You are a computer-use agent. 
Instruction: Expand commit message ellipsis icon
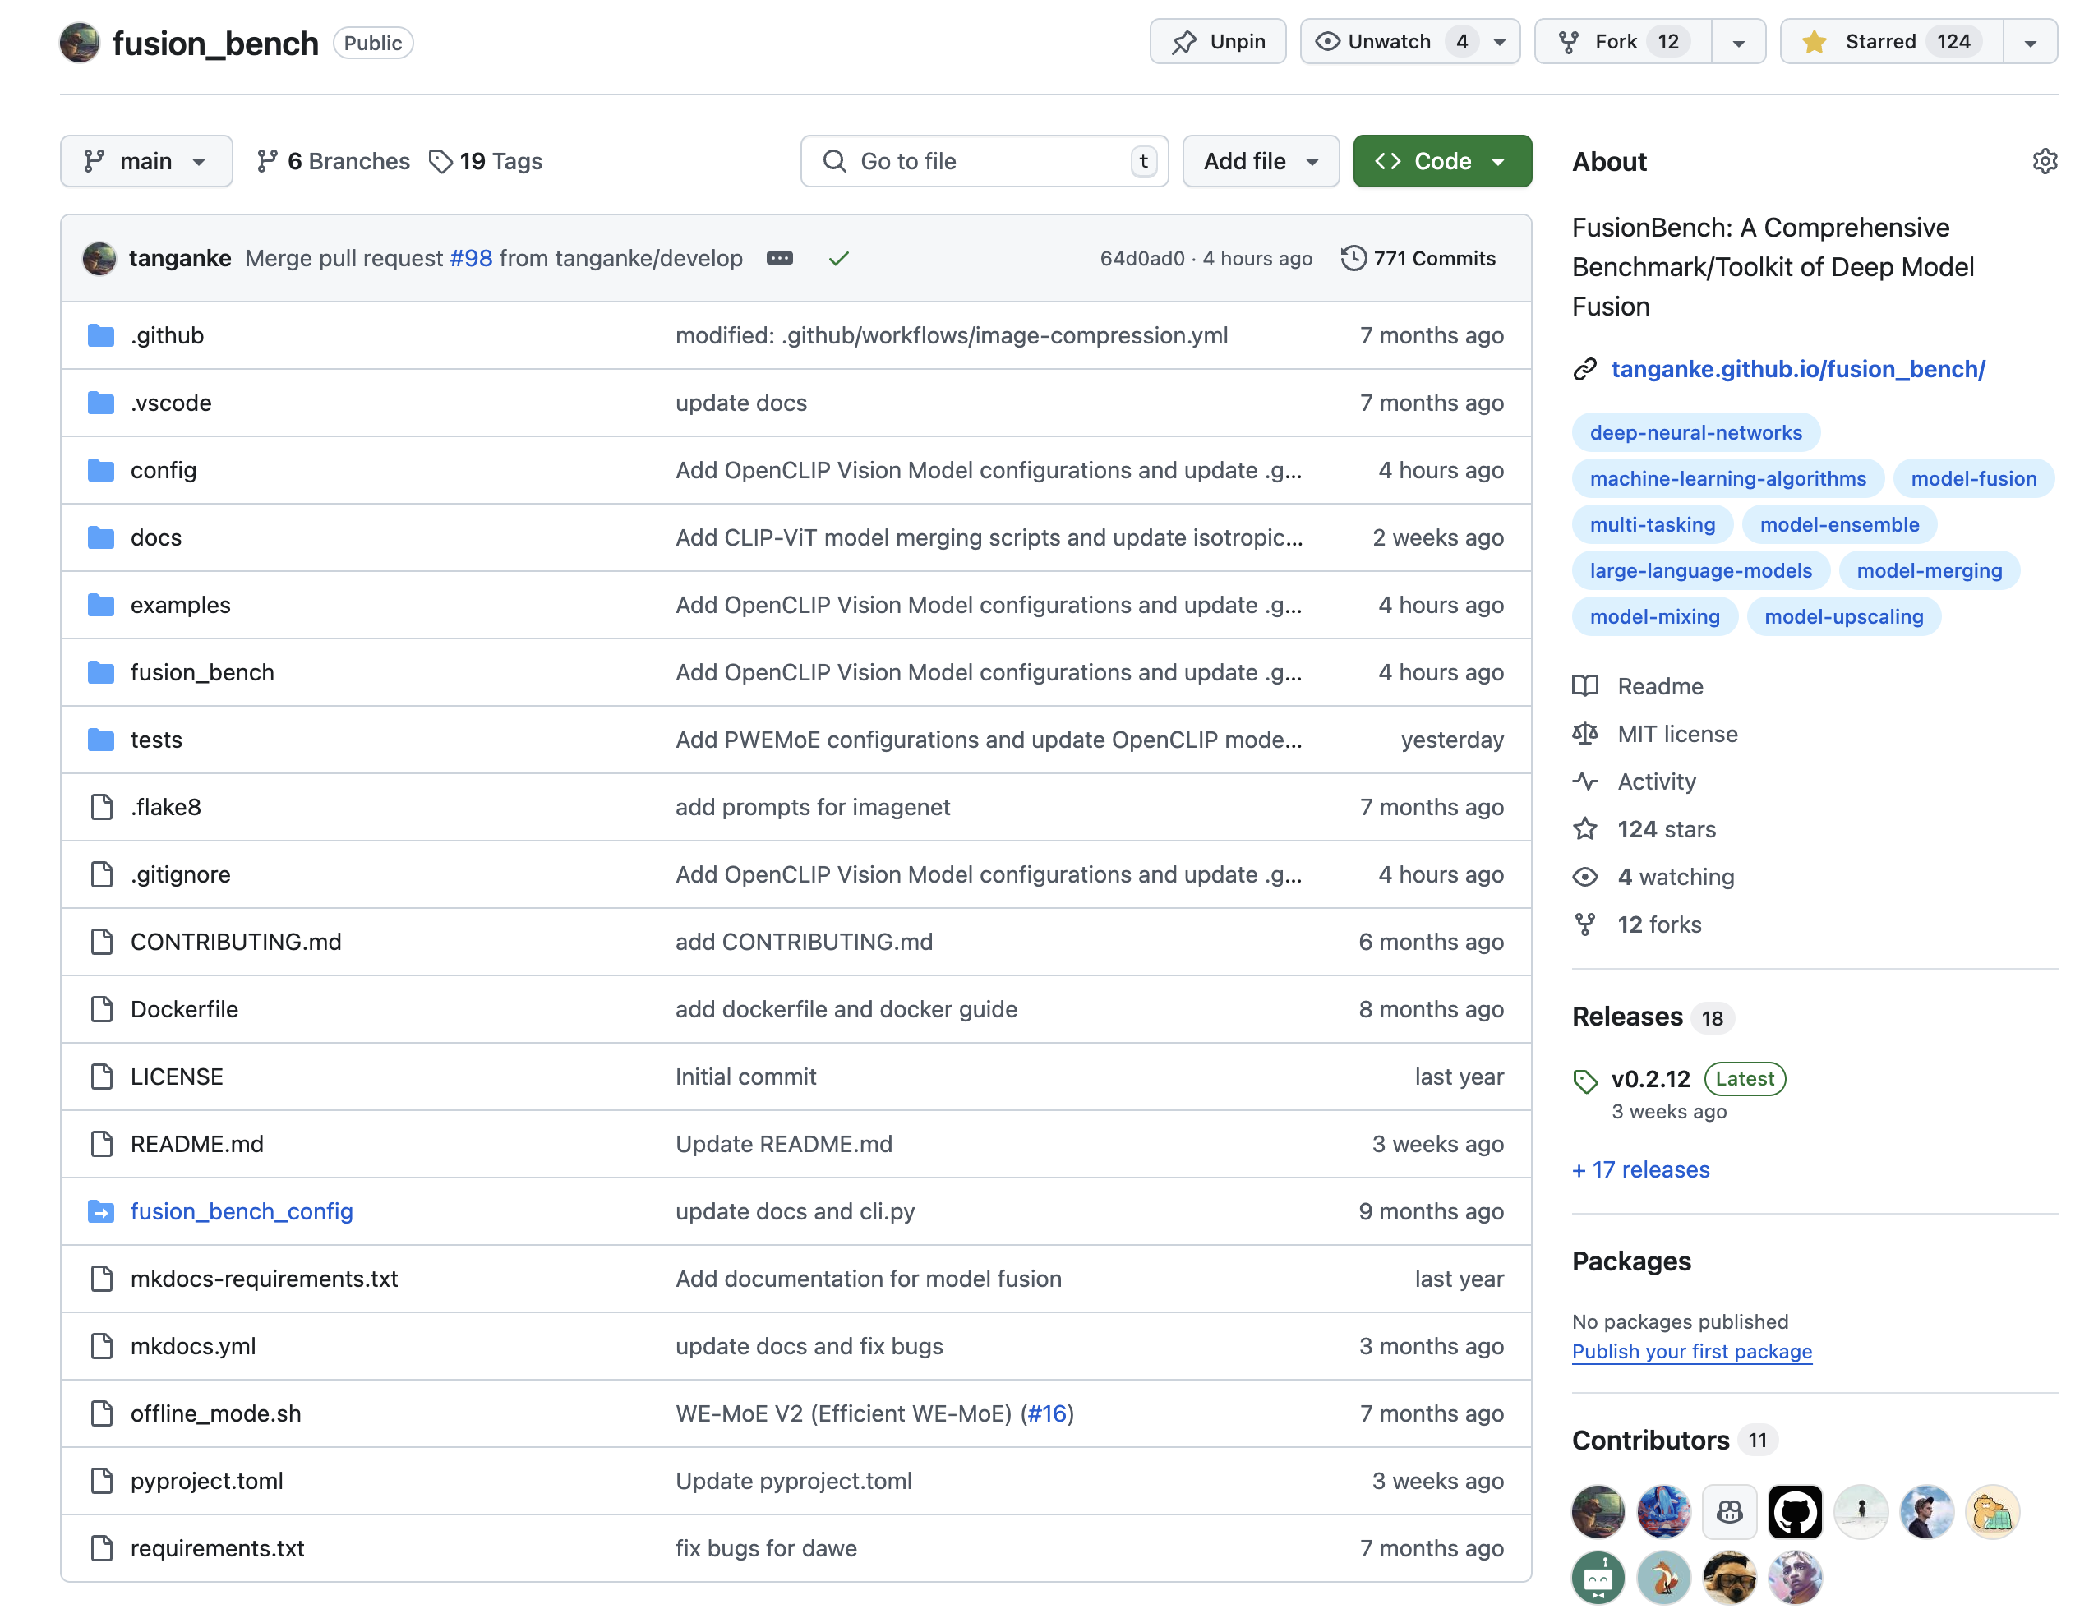pyautogui.click(x=780, y=258)
